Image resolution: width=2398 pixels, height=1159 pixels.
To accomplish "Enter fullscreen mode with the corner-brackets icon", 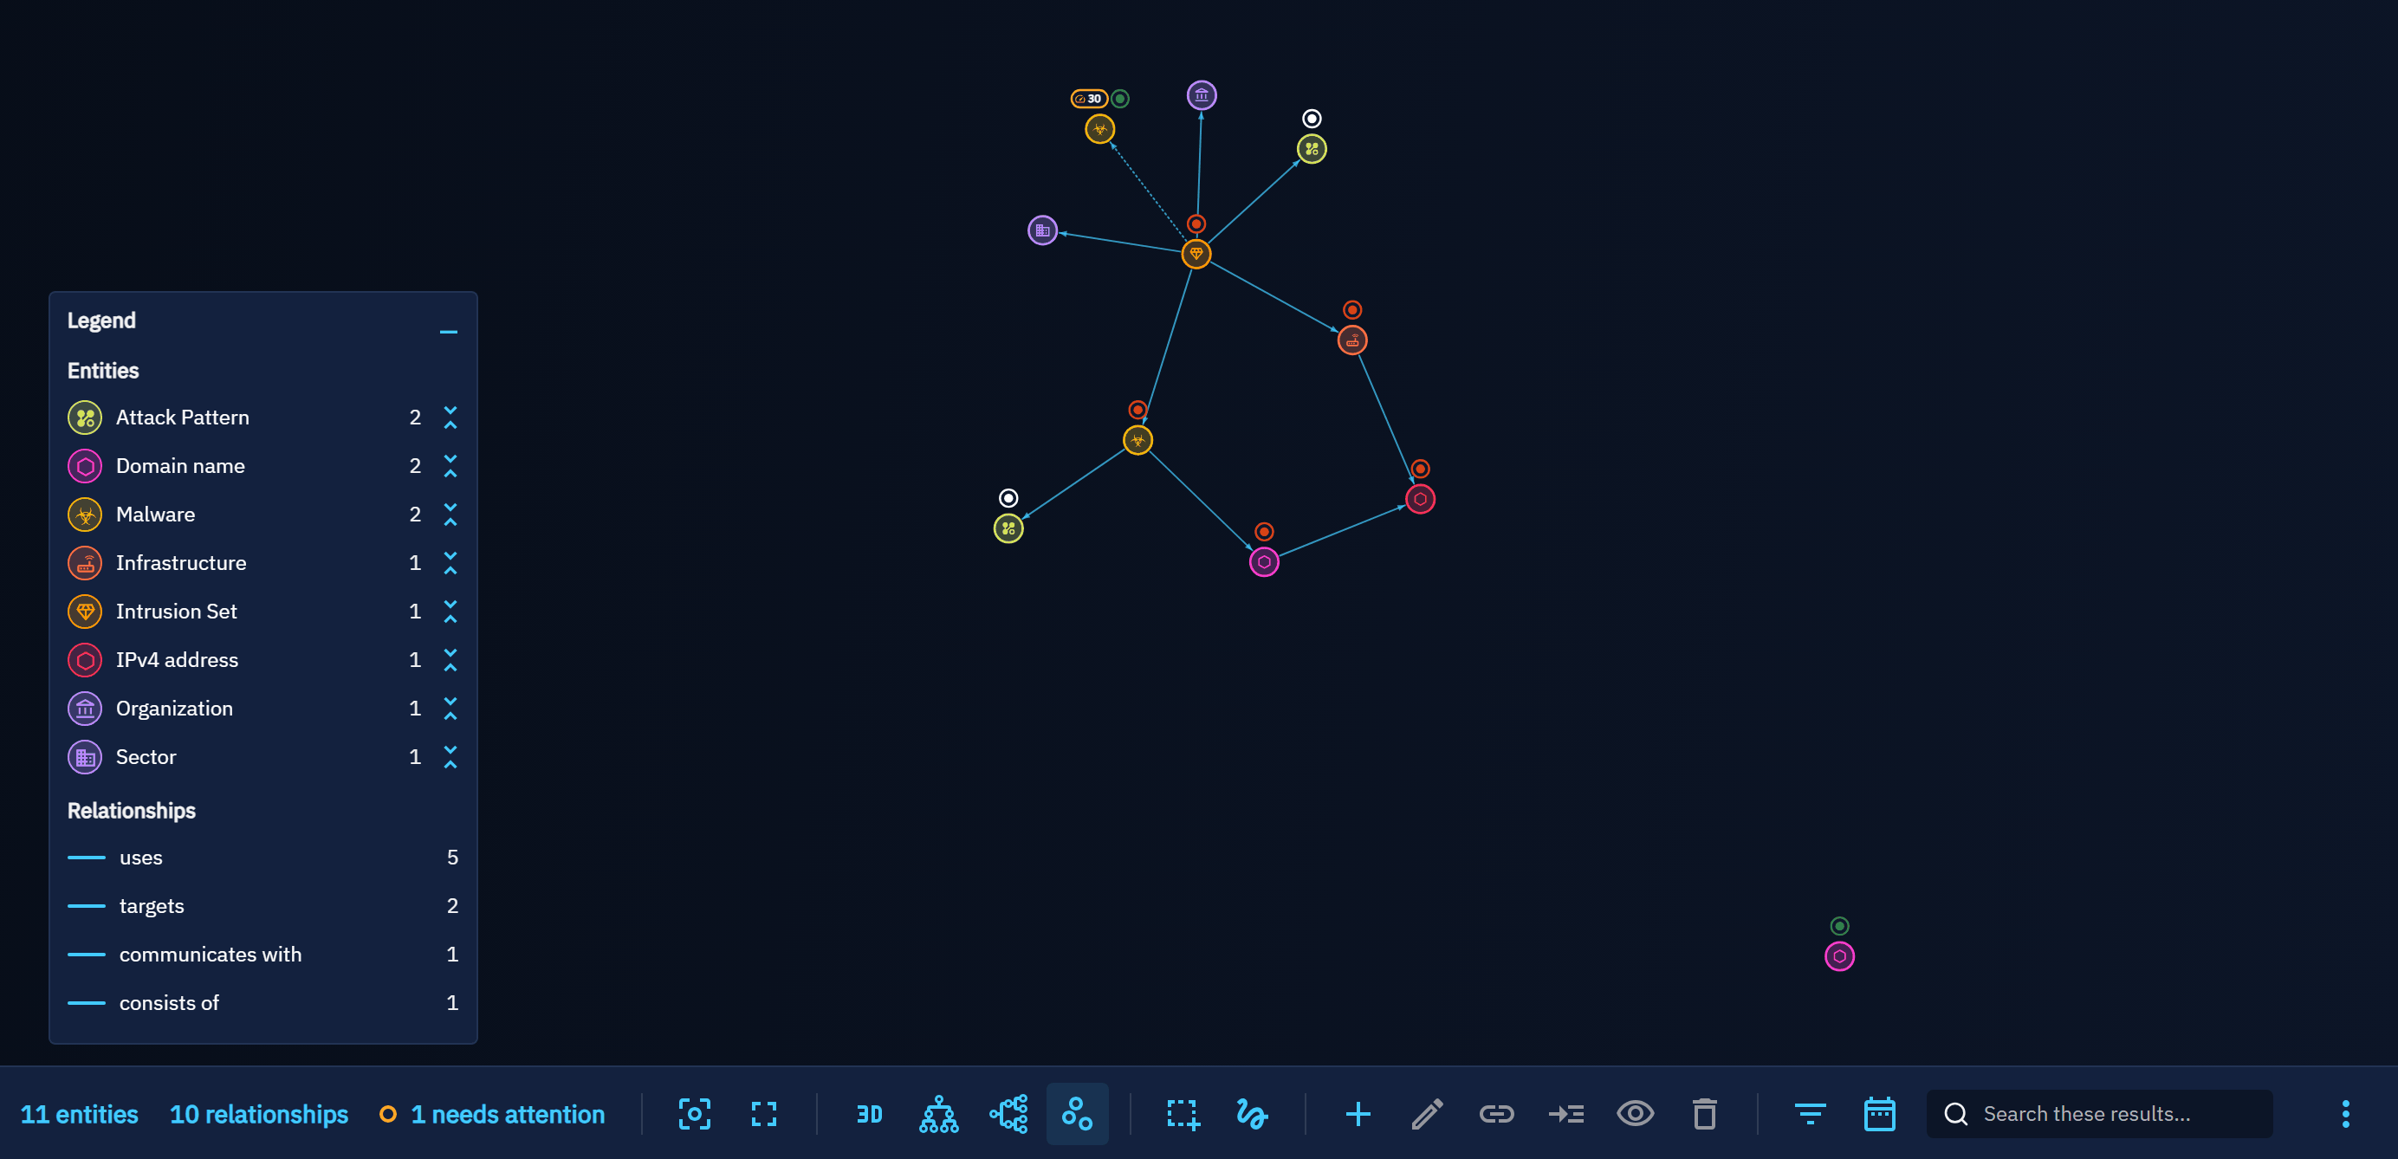I will [764, 1113].
